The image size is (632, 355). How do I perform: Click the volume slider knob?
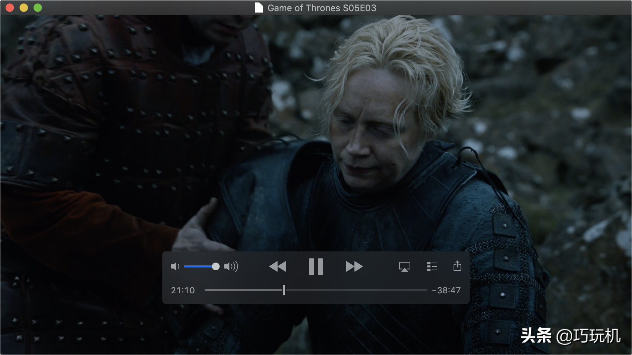(x=216, y=267)
